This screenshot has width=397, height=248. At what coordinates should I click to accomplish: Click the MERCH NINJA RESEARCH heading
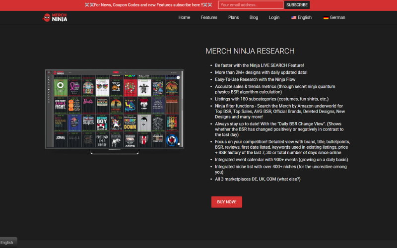pos(250,51)
